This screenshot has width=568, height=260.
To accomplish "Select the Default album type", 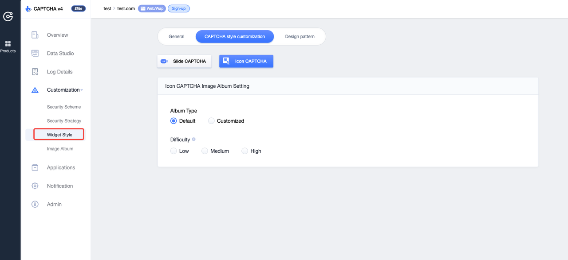I will click(174, 121).
